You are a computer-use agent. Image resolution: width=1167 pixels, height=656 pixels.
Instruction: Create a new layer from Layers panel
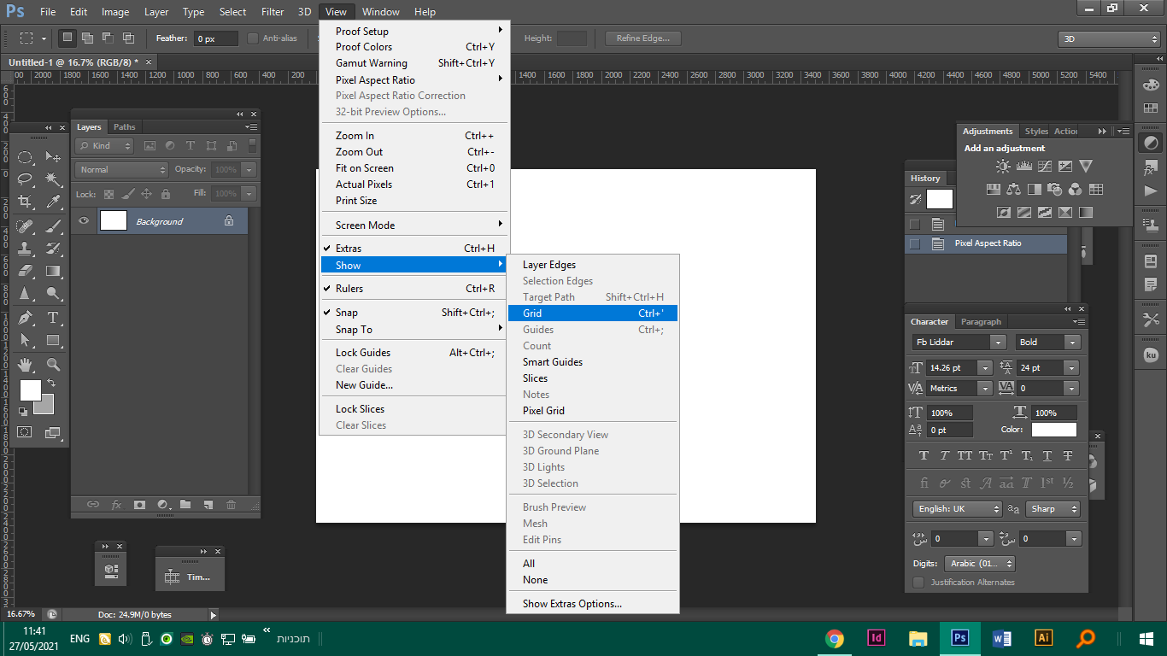point(208,505)
